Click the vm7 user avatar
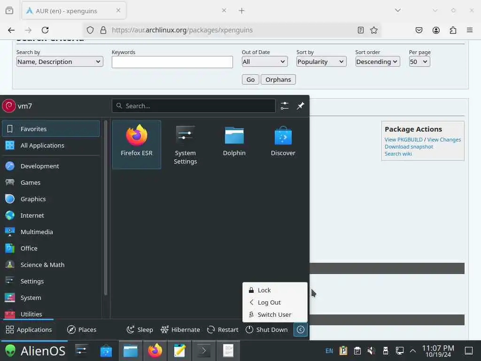 (9, 106)
